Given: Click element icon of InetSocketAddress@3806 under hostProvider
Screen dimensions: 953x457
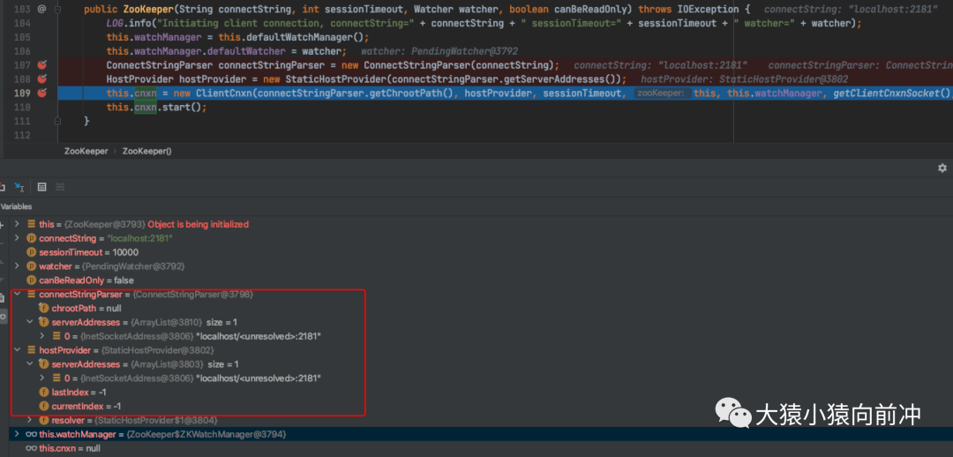Looking at the screenshot, I should (56, 378).
